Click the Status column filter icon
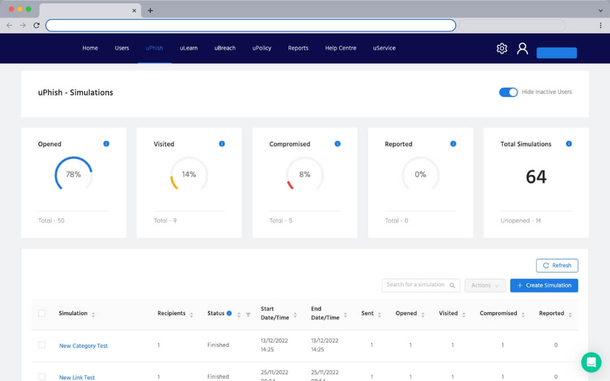 pos(248,314)
